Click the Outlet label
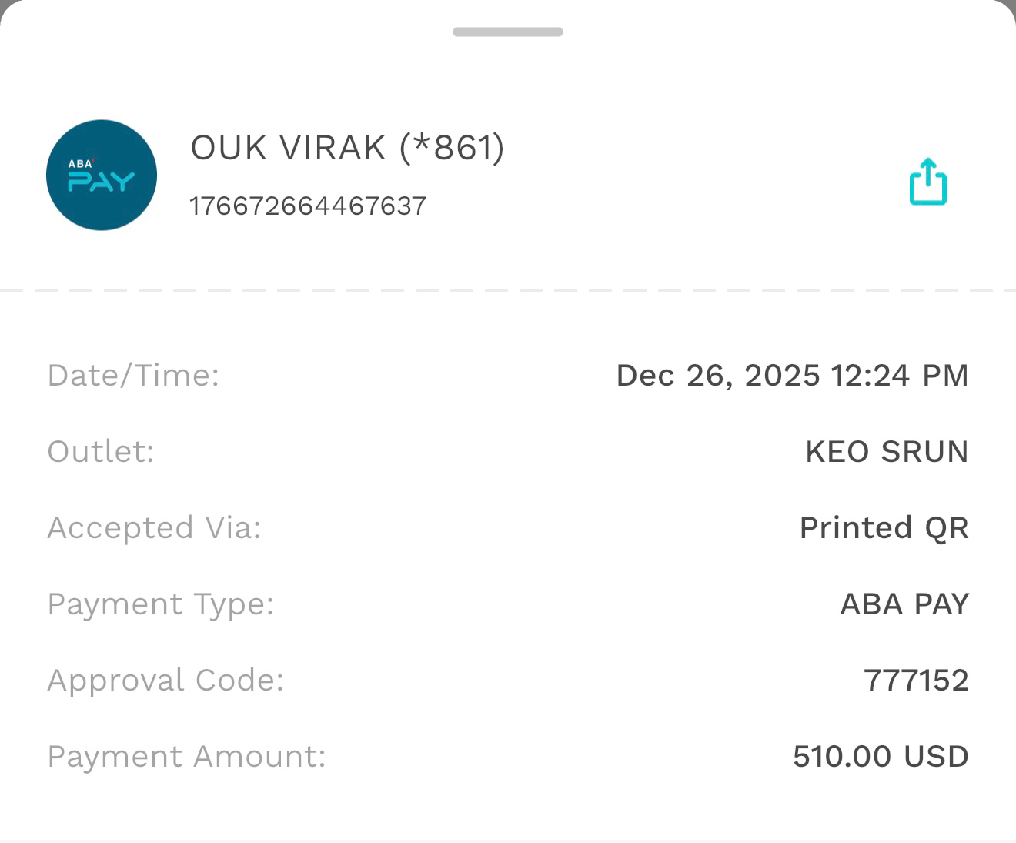 click(x=101, y=451)
